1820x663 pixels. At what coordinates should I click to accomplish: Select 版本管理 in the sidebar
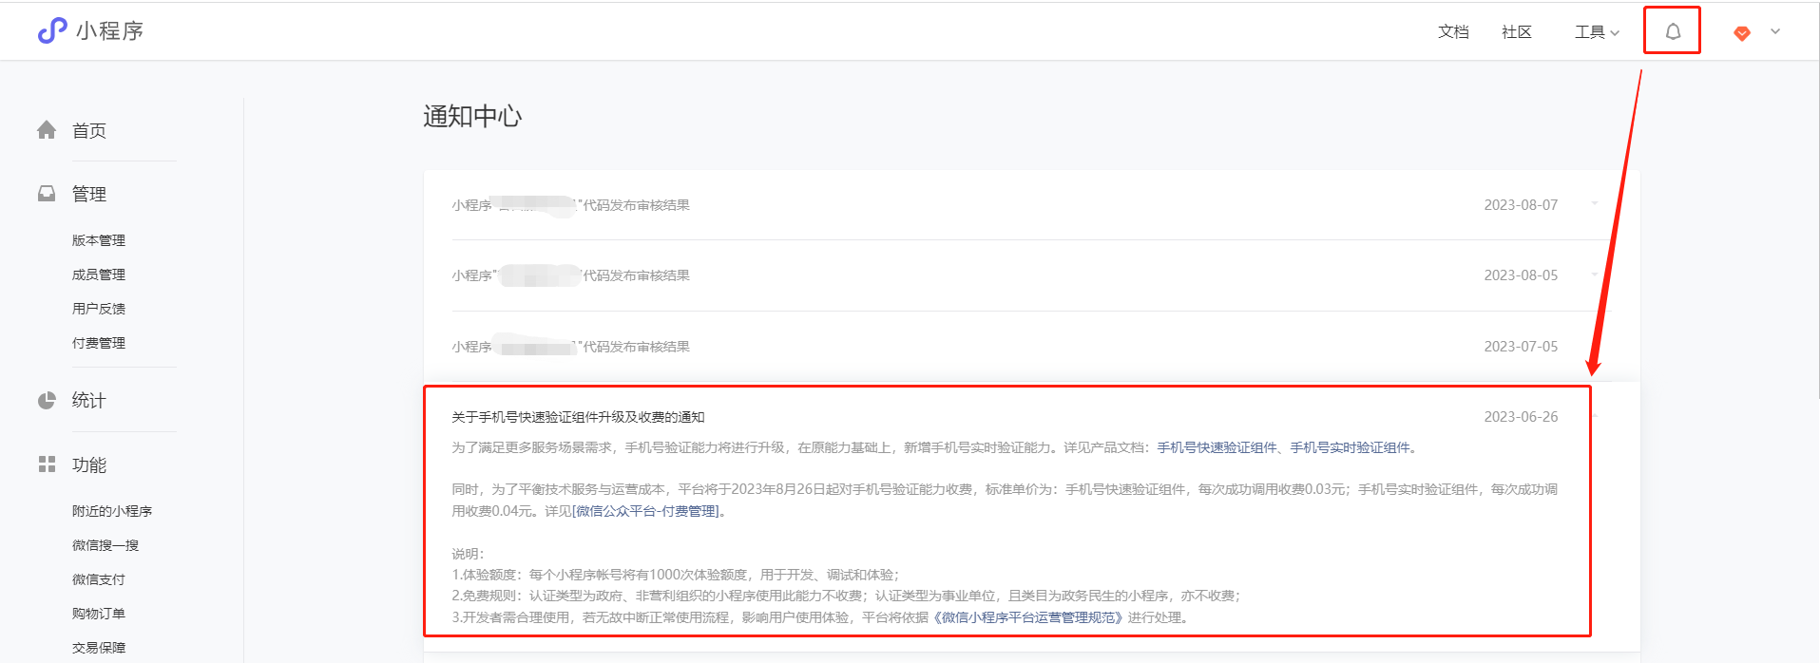click(99, 240)
